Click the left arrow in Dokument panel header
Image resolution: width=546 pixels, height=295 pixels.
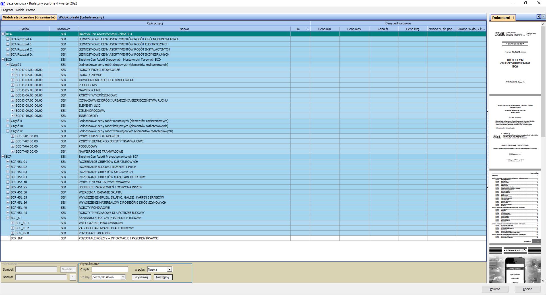pos(539,17)
